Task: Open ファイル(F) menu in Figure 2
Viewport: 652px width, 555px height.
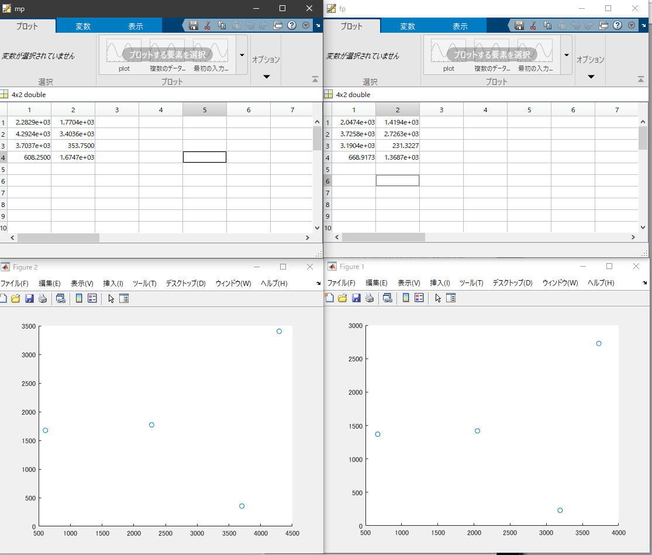Action: 15,283
